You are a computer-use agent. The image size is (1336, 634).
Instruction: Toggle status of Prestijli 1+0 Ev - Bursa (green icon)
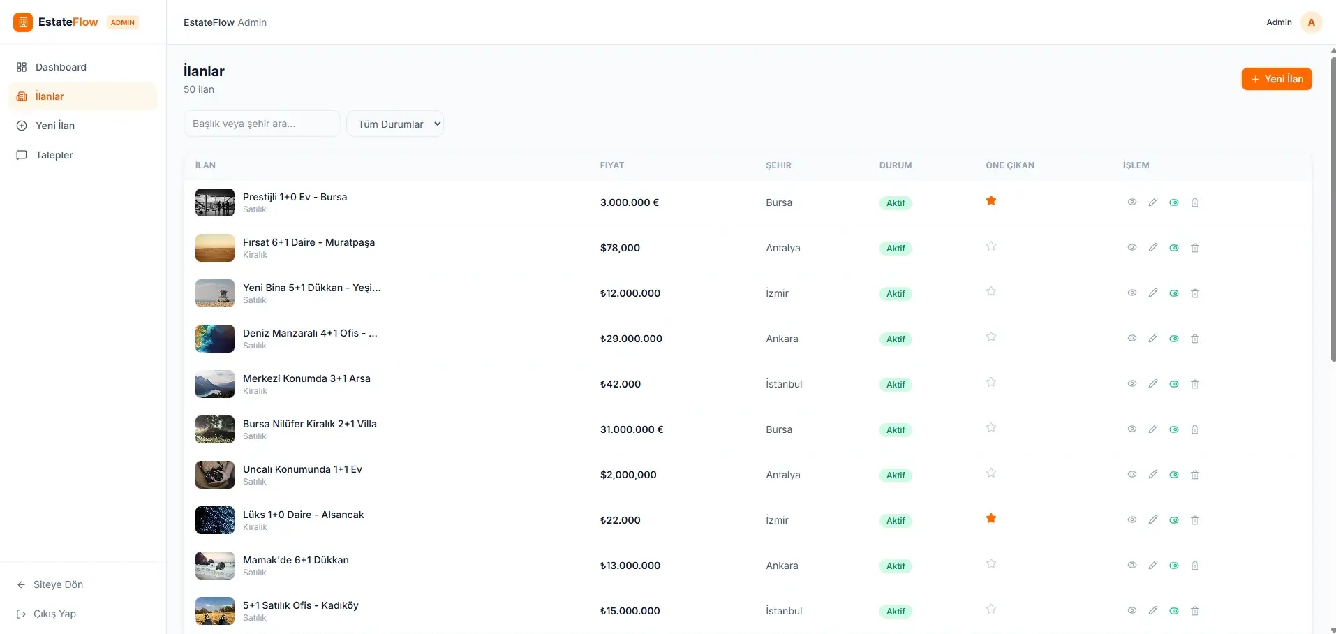pos(1174,202)
